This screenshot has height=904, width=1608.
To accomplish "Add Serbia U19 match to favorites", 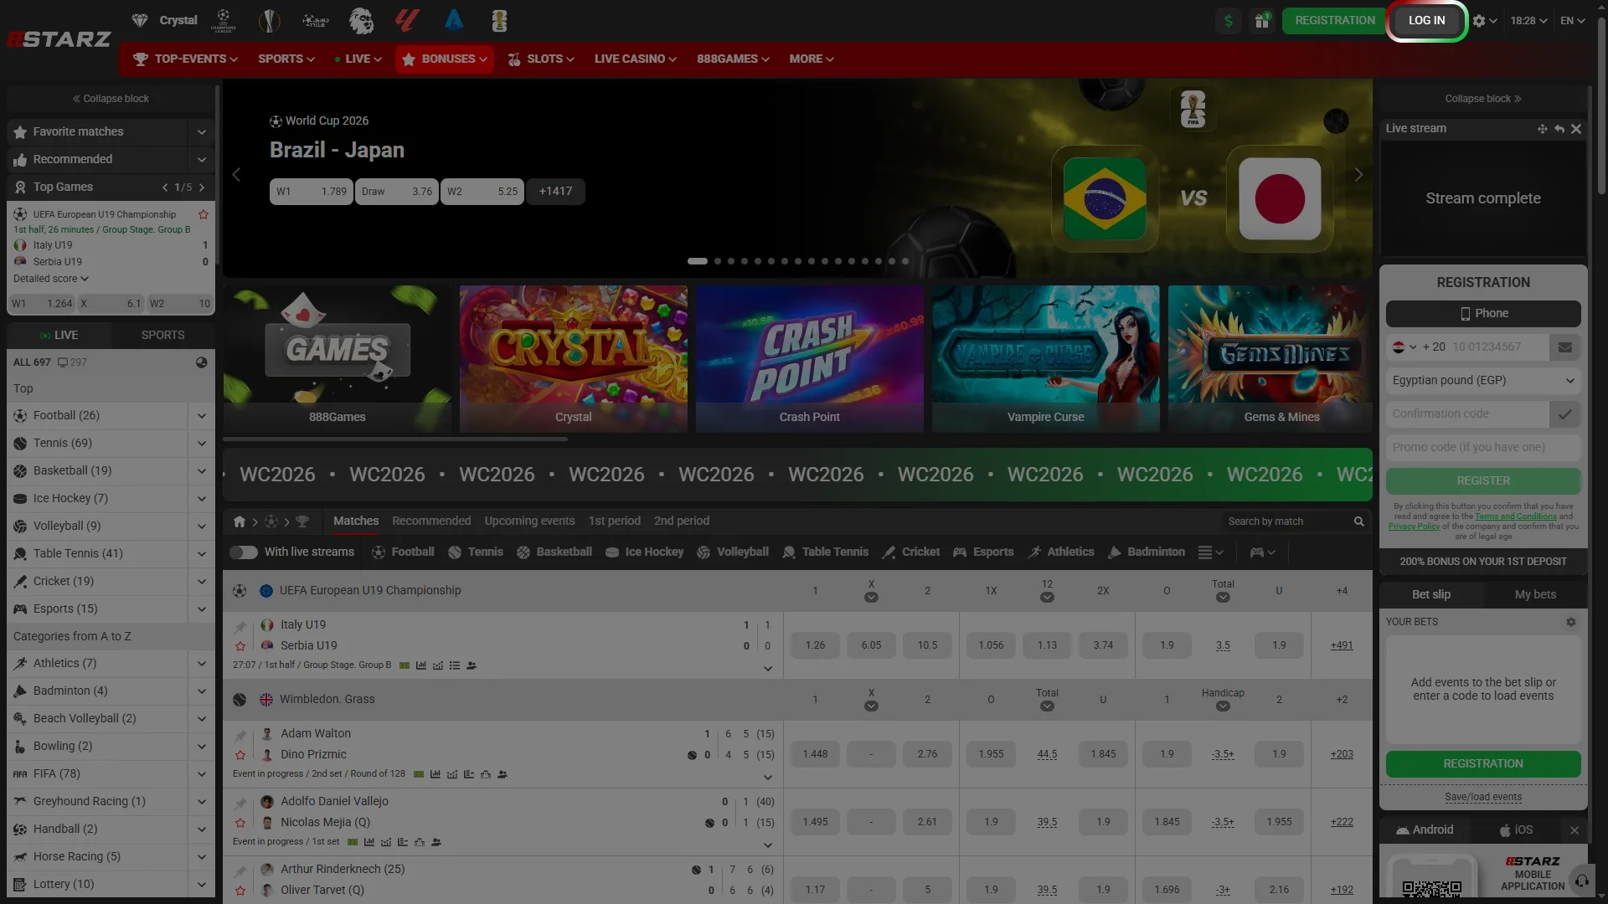I will tap(240, 646).
